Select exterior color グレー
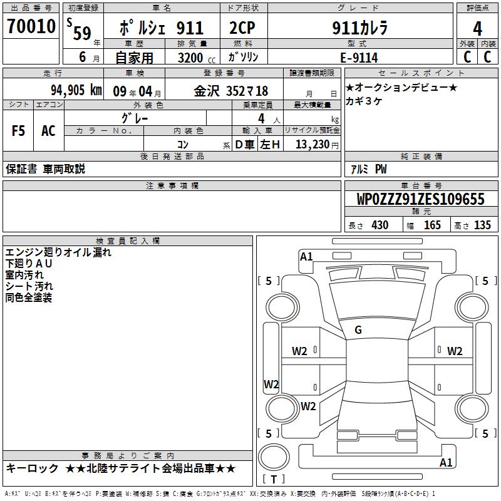This screenshot has width=501, height=501. (135, 118)
